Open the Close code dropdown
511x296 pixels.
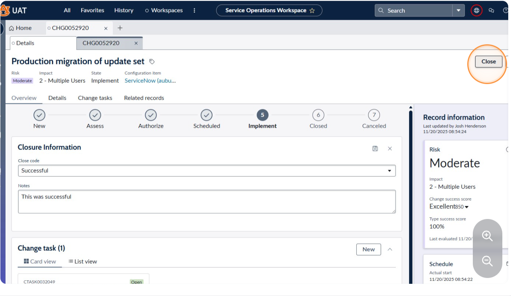click(x=207, y=171)
